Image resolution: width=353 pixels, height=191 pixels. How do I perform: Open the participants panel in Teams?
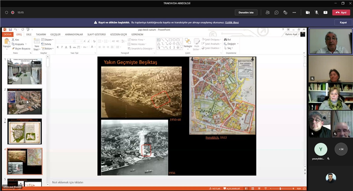coord(268,13)
